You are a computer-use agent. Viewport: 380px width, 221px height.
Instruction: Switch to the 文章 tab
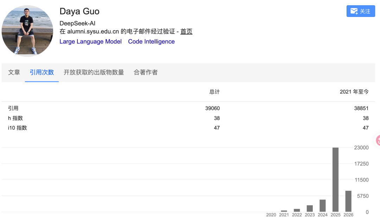tap(14, 72)
